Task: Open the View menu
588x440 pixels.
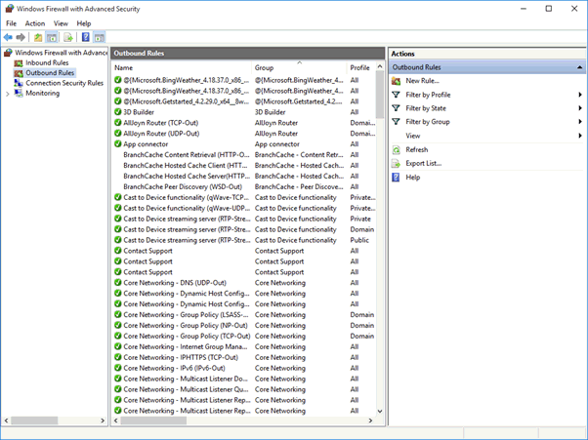Action: point(61,23)
